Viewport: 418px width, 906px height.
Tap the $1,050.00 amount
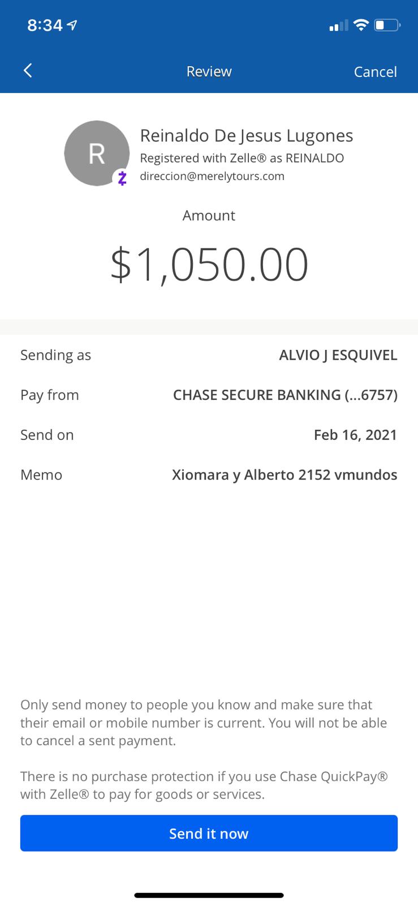coord(209,264)
